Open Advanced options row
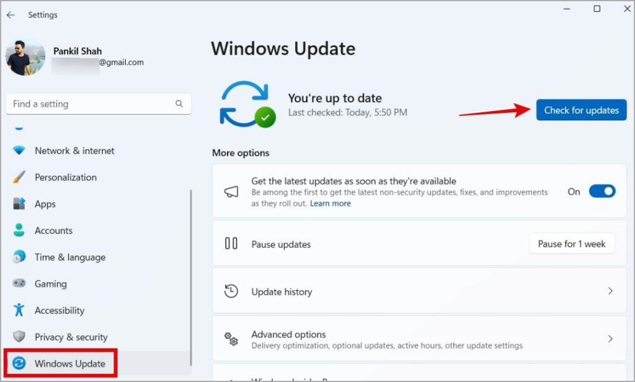 (x=419, y=339)
